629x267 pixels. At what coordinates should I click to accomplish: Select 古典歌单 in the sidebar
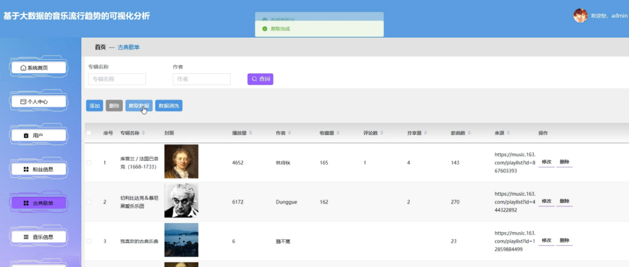pyautogui.click(x=38, y=203)
